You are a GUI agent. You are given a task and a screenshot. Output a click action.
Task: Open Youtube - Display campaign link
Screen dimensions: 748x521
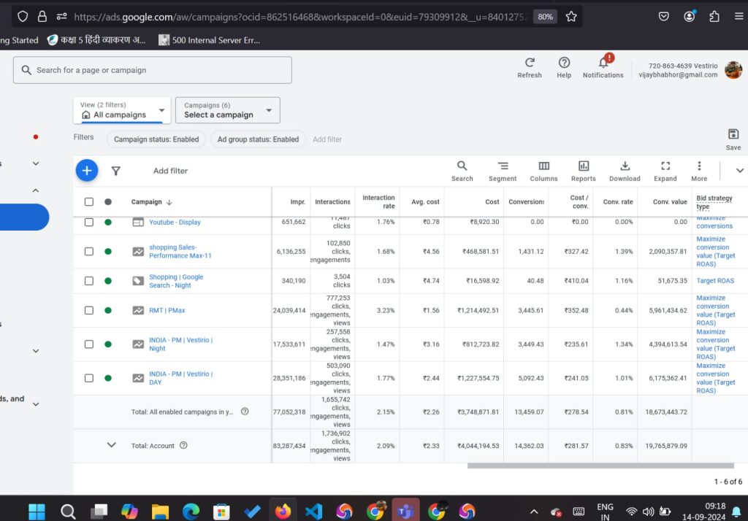click(175, 222)
